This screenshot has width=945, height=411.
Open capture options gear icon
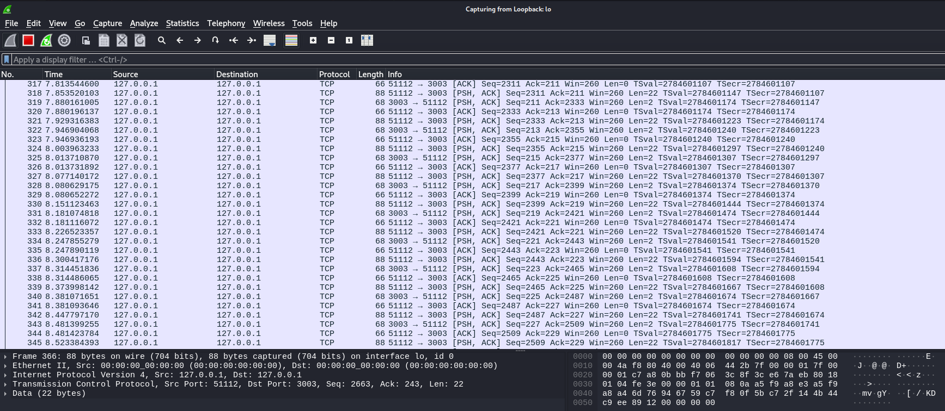[64, 40]
